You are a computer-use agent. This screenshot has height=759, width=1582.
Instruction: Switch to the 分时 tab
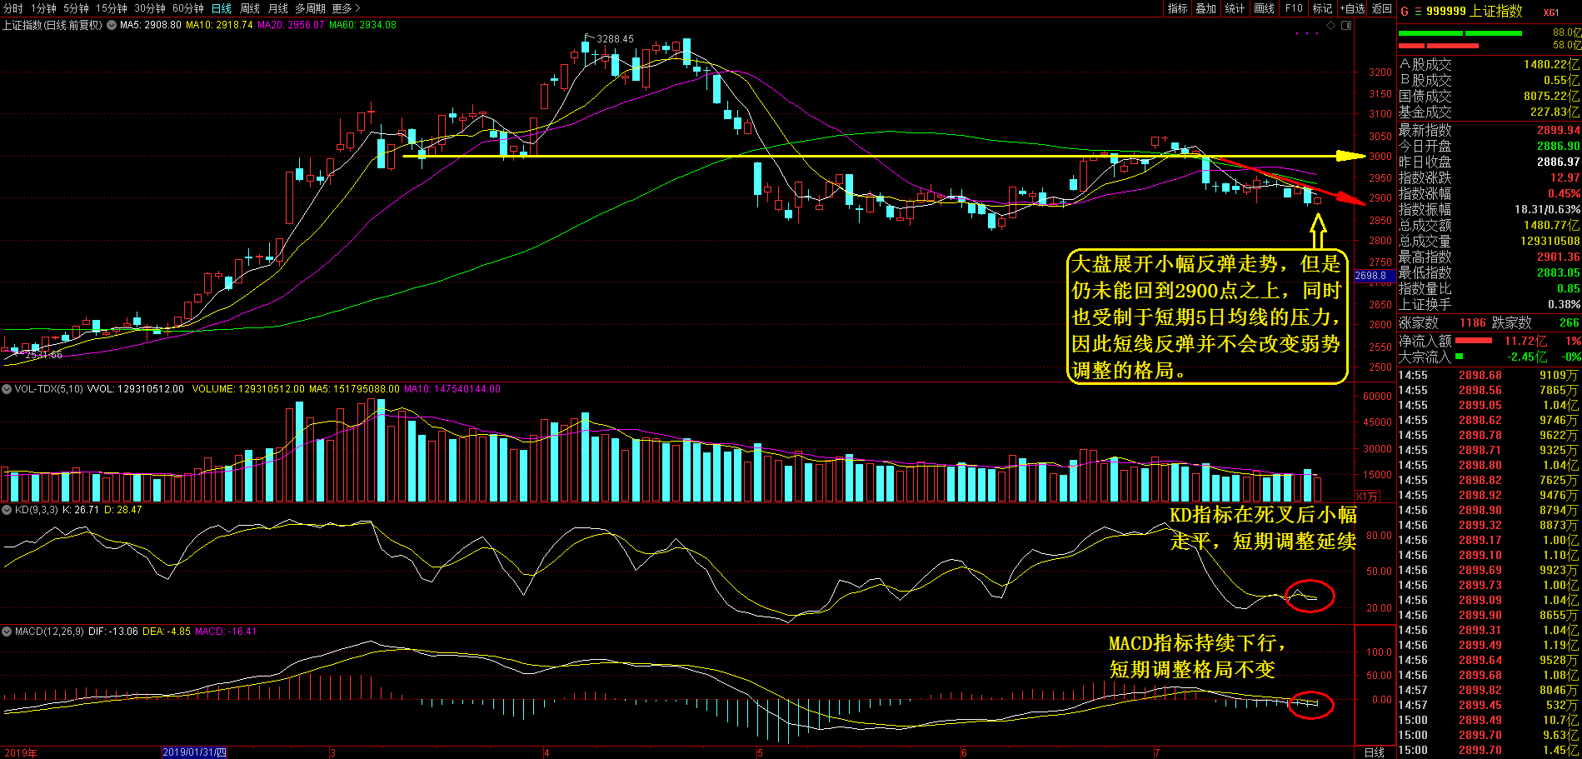tap(13, 8)
